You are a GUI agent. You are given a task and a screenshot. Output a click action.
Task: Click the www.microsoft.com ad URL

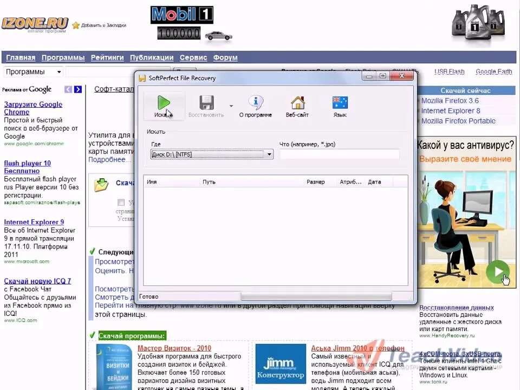27,261
